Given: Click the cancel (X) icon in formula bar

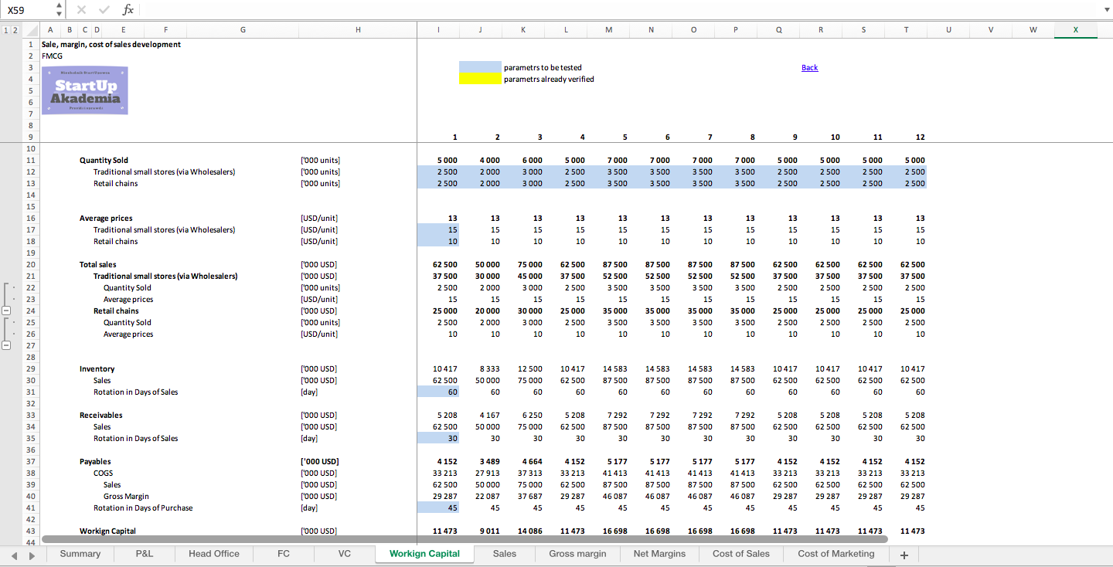Looking at the screenshot, I should (x=82, y=9).
